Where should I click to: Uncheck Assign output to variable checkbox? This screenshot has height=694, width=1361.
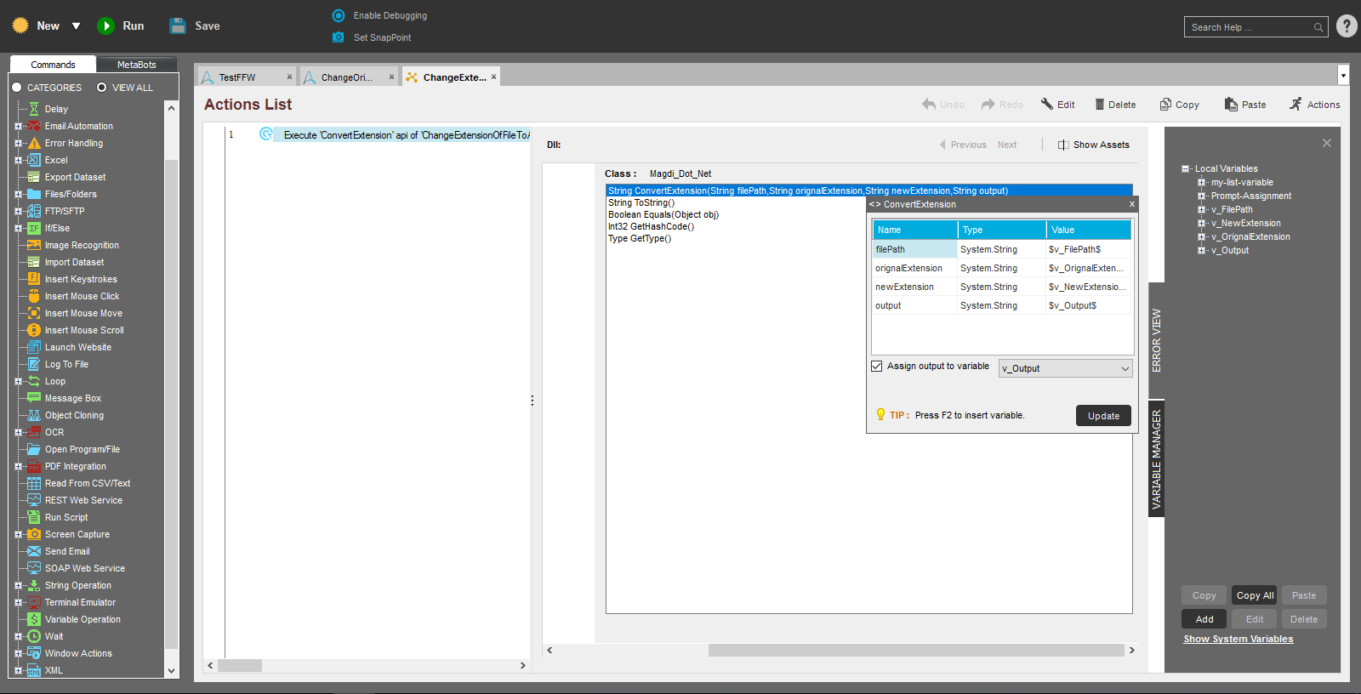tap(877, 367)
